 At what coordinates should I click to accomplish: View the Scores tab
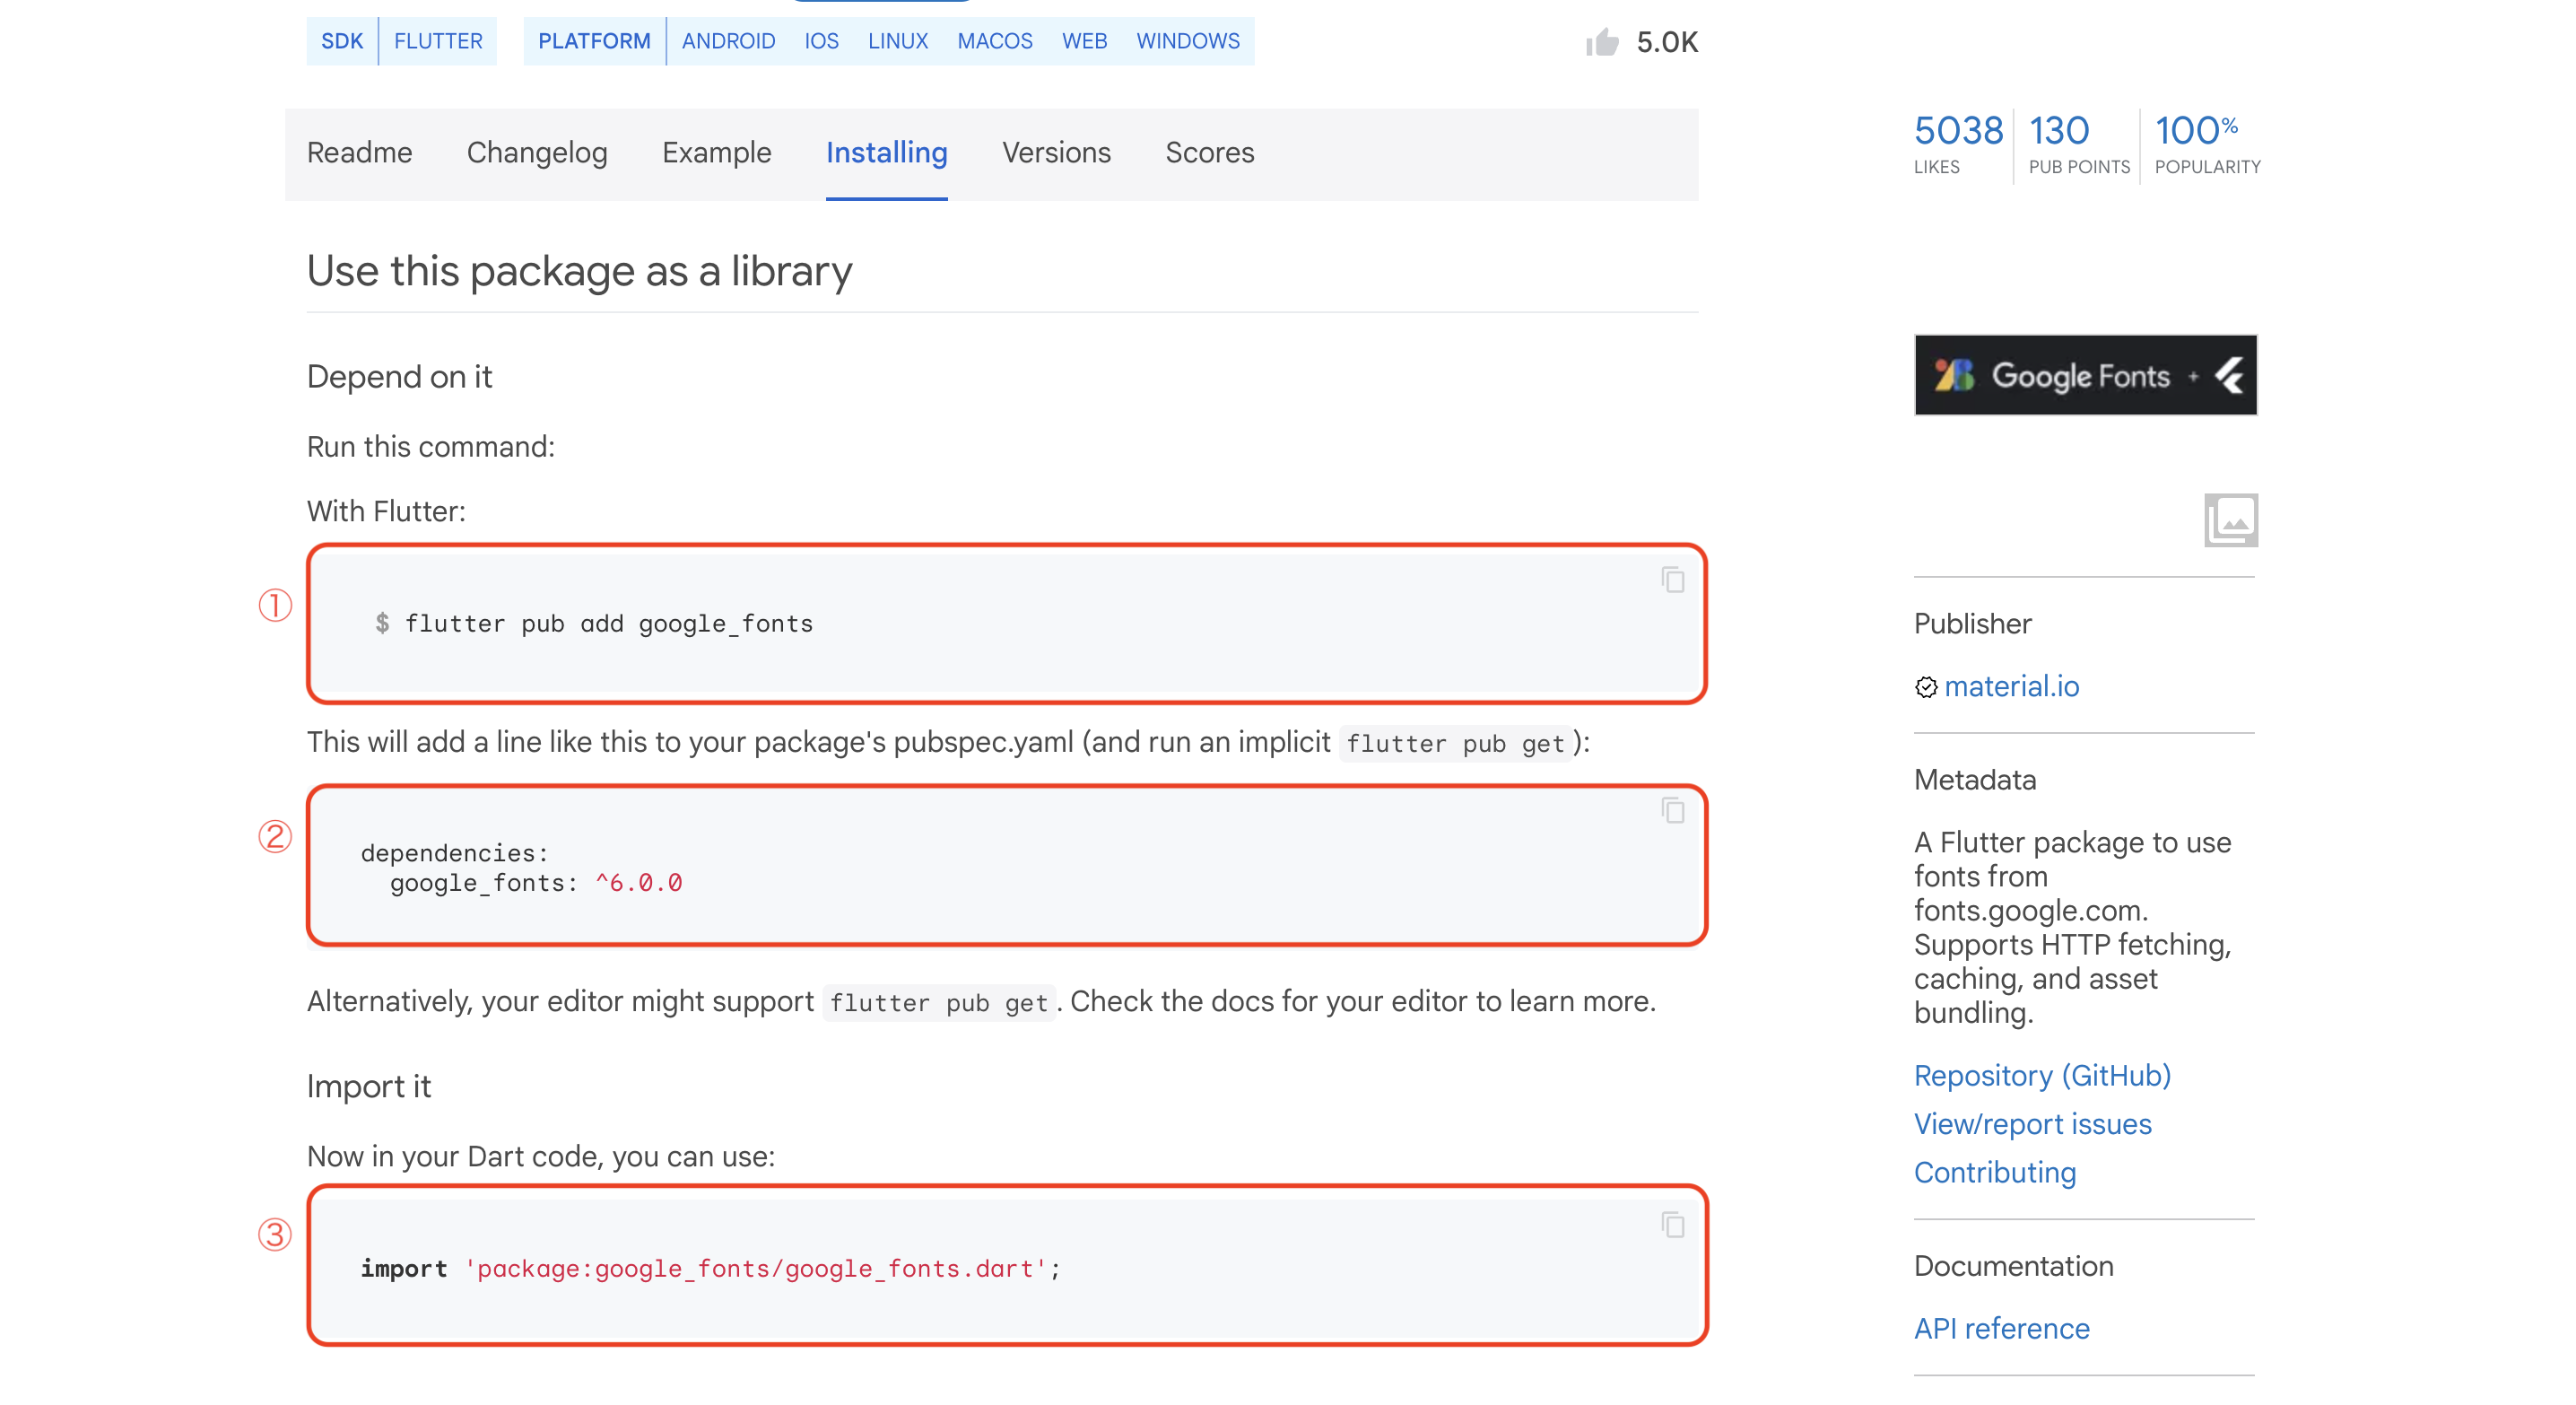click(1209, 153)
